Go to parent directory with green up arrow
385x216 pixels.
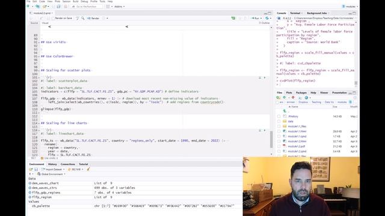(285, 111)
